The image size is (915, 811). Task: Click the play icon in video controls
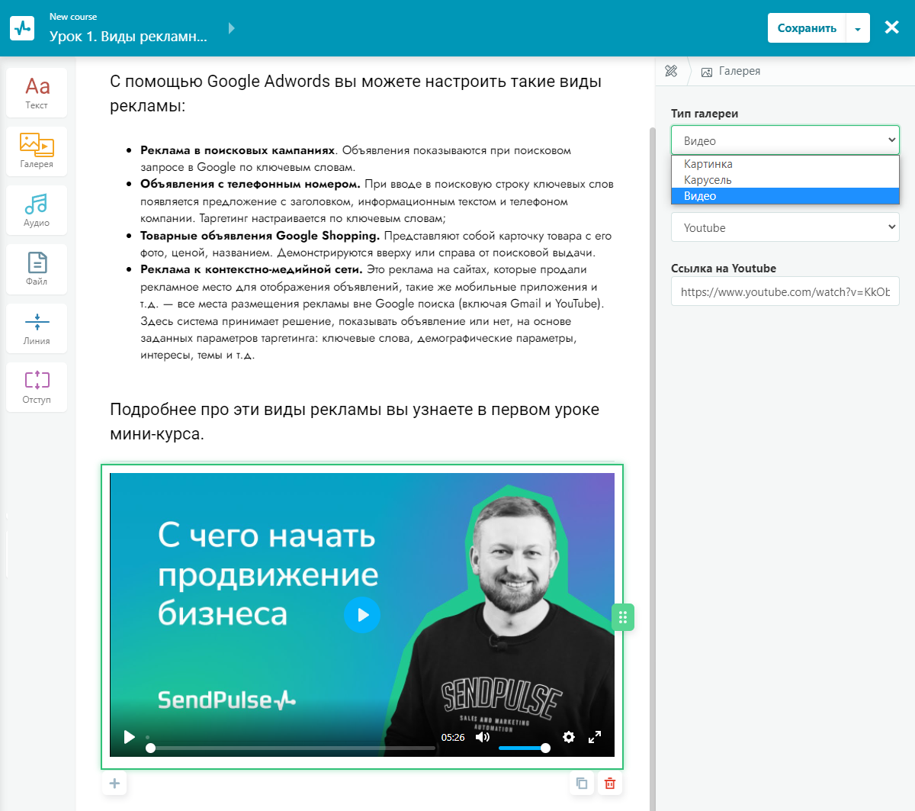click(x=130, y=737)
